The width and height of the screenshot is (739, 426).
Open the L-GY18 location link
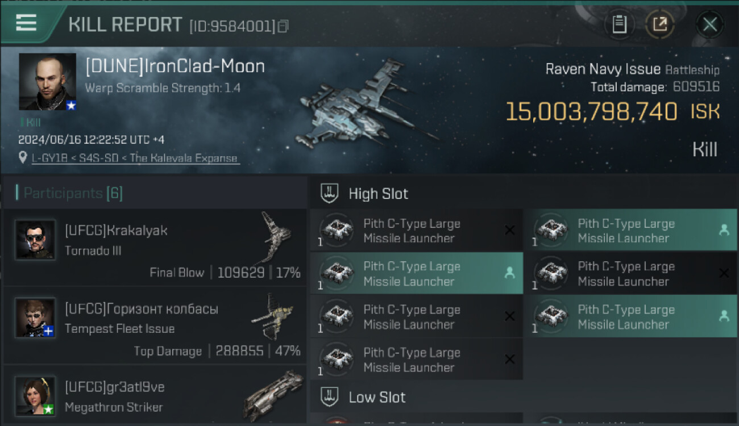point(135,158)
